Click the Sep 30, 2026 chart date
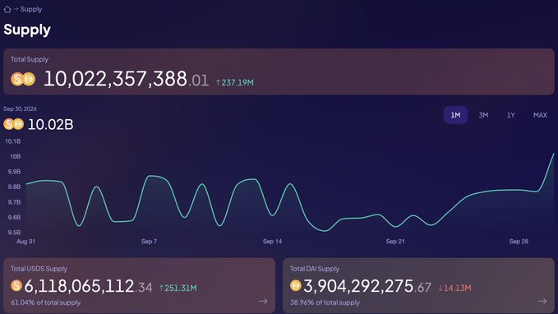 click(x=20, y=109)
